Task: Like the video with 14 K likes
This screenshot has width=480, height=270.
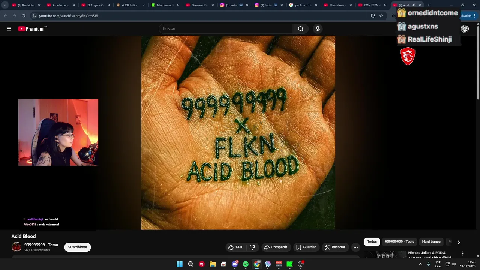Action: pos(235,247)
